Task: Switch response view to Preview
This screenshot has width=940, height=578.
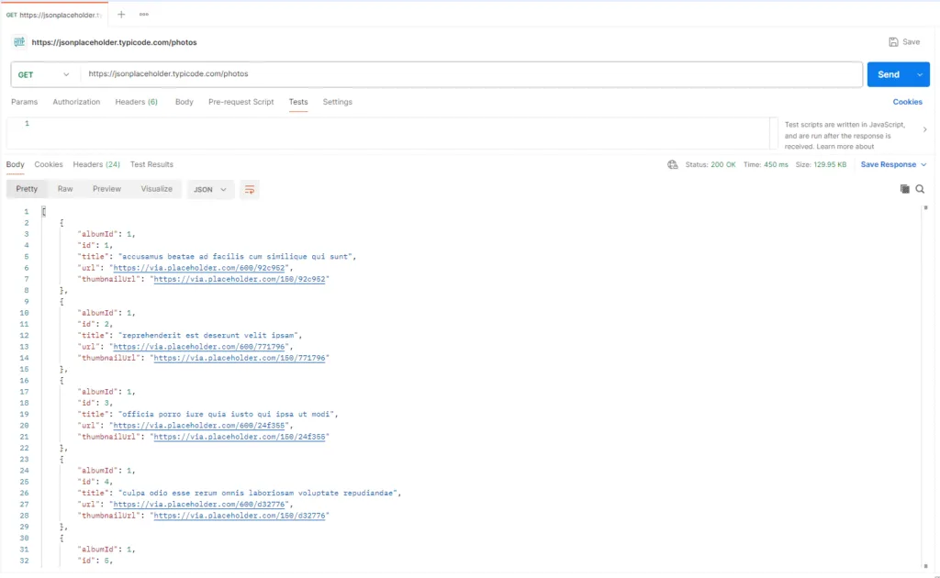Action: (x=106, y=189)
